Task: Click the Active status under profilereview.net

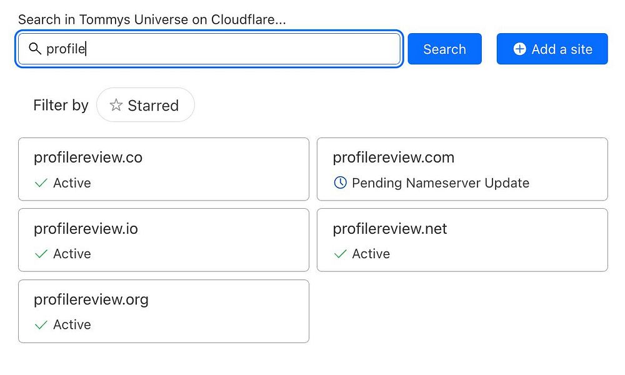Action: click(371, 254)
